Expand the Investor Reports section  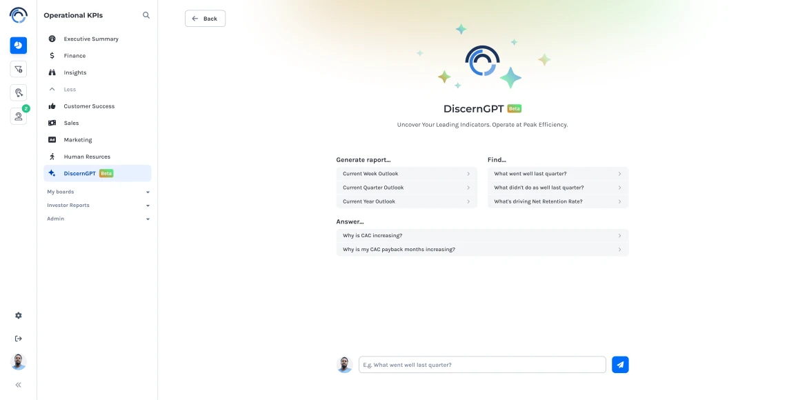click(x=98, y=206)
